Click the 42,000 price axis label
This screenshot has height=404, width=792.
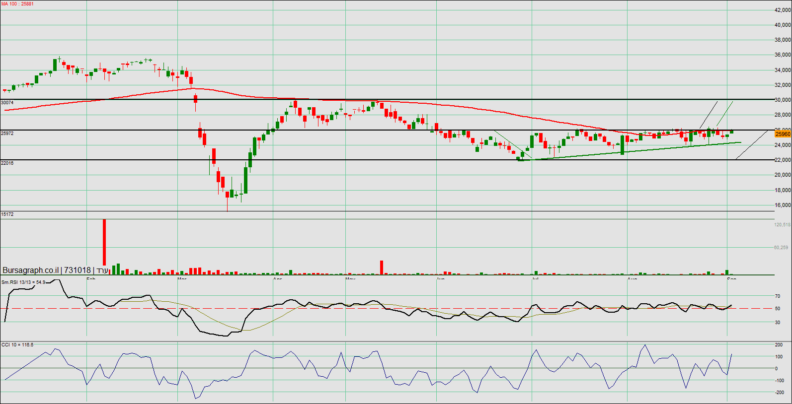tap(783, 10)
